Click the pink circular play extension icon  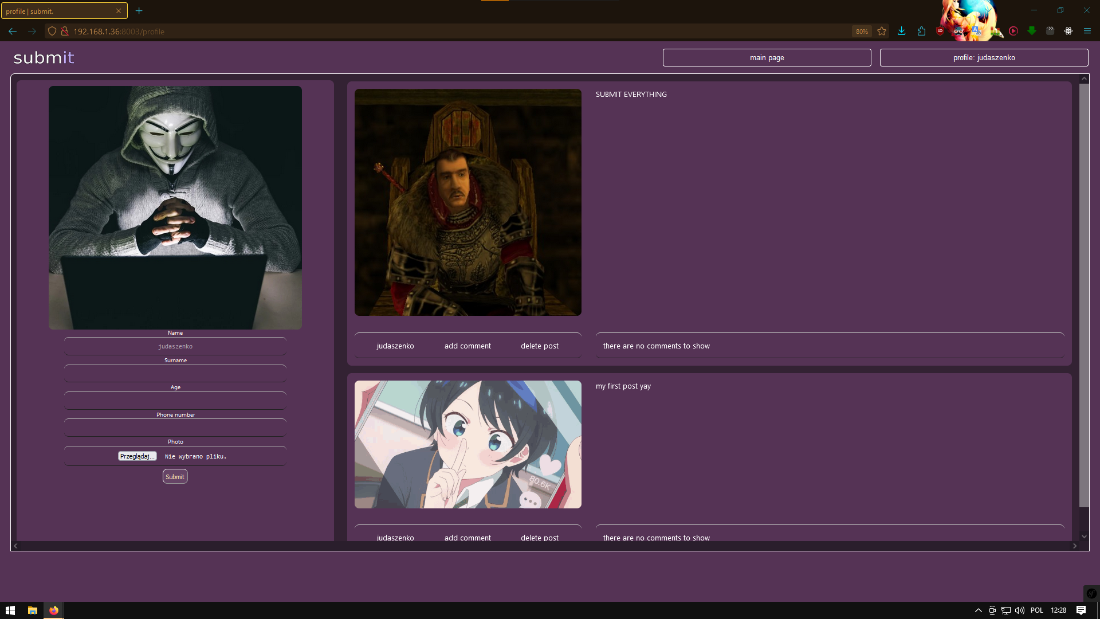coord(1013,32)
